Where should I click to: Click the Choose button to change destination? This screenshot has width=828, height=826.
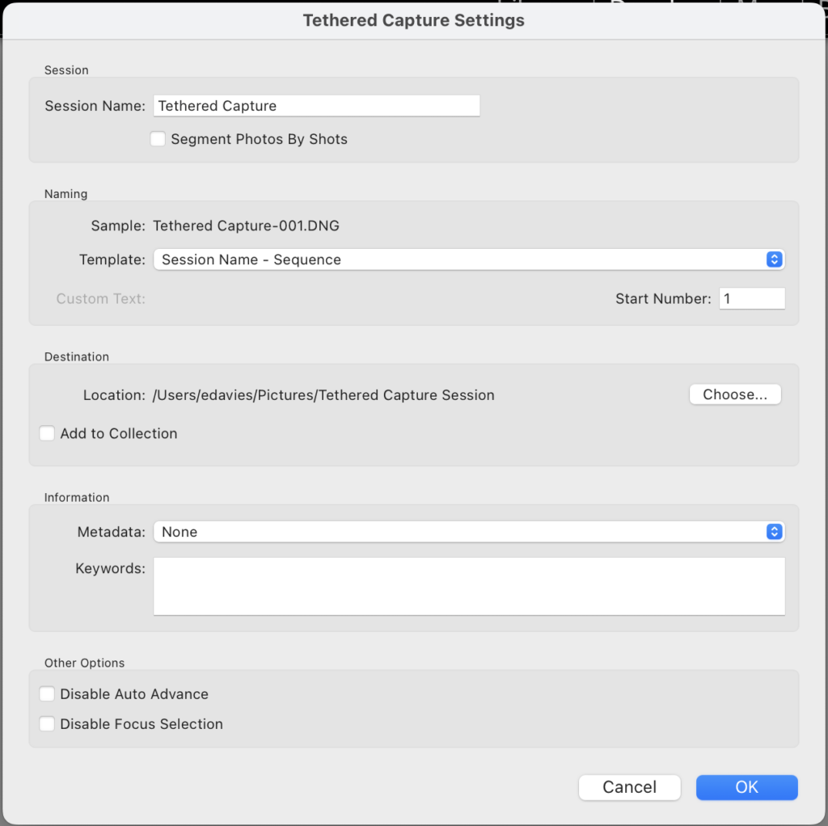(734, 394)
